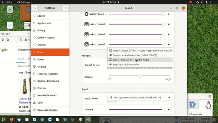
Task: Adjust the Balance slider handle
Action: point(140,76)
